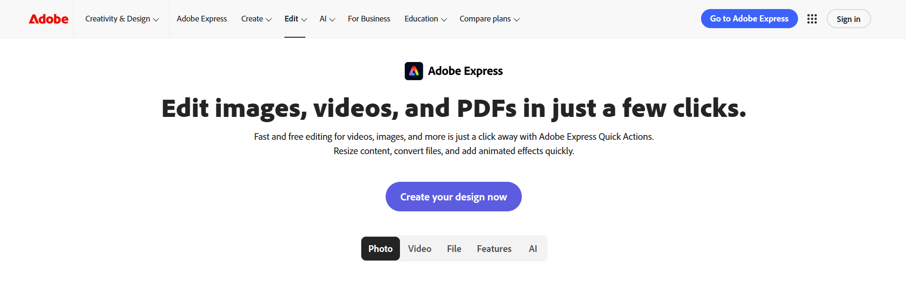Click the Go to Adobe Express button

[x=749, y=19]
